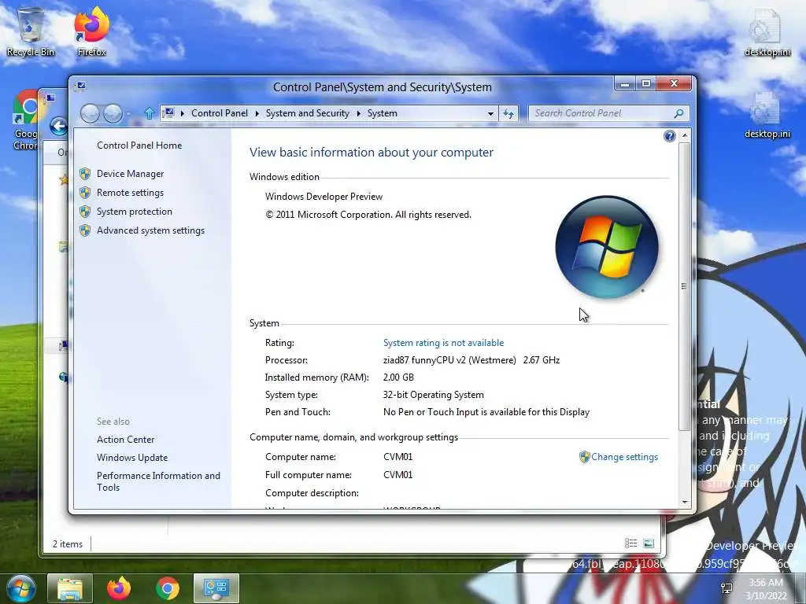Expand the address bar history dropdown

click(x=490, y=113)
